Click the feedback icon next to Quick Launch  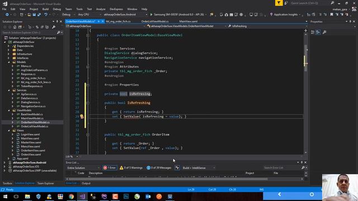(286, 3)
